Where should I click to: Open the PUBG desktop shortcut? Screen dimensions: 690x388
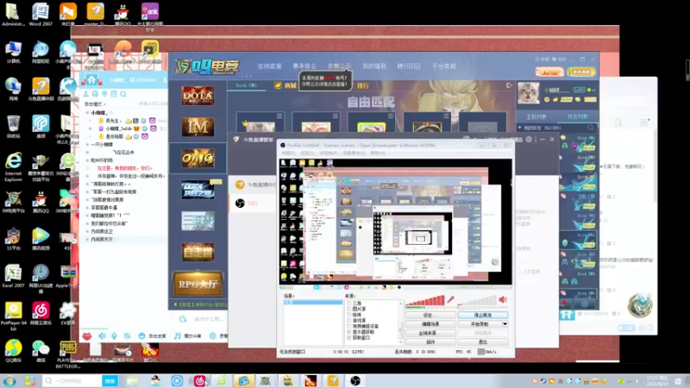68,354
